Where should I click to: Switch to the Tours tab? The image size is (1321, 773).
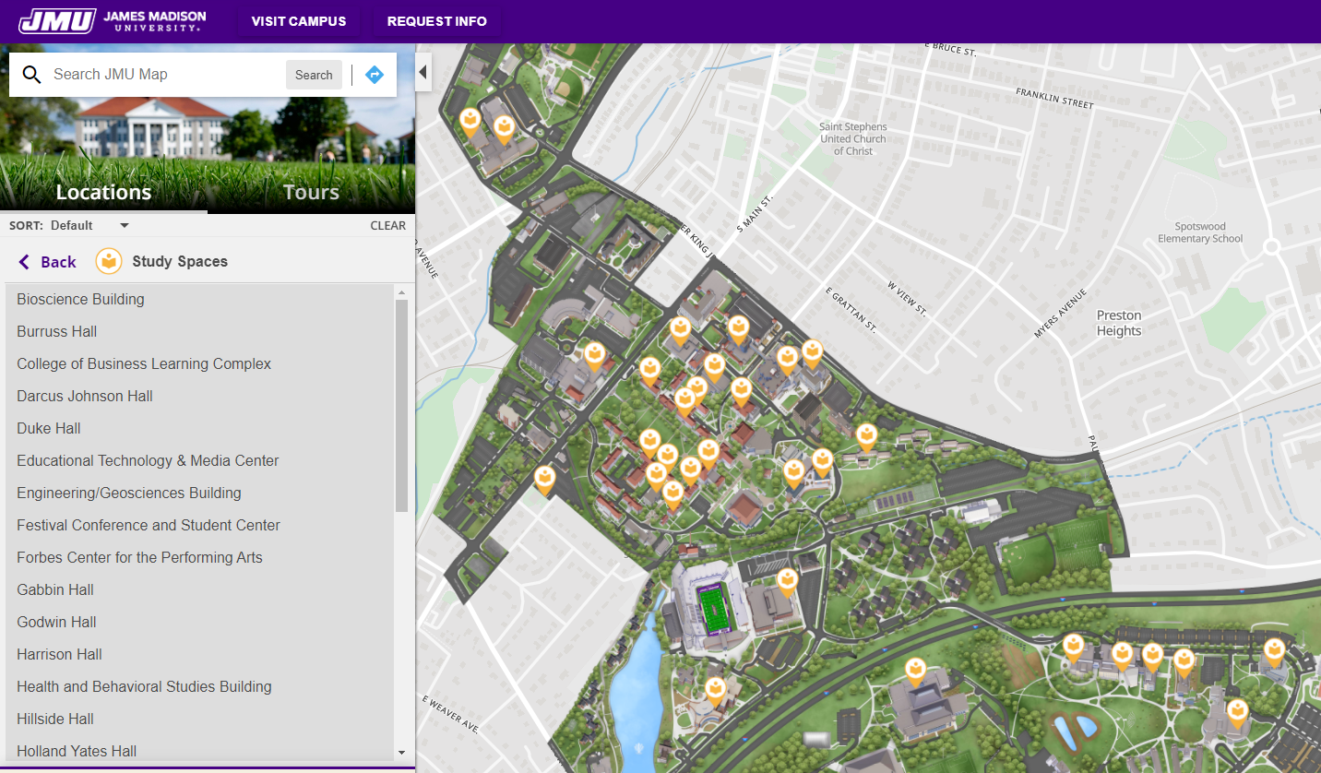pos(311,192)
